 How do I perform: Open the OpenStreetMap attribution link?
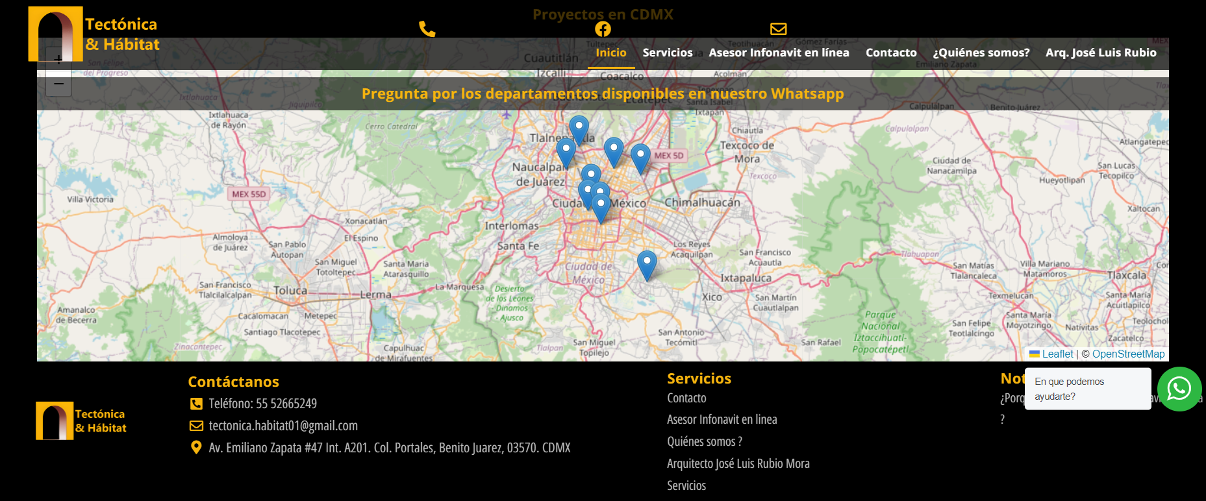[1128, 354]
